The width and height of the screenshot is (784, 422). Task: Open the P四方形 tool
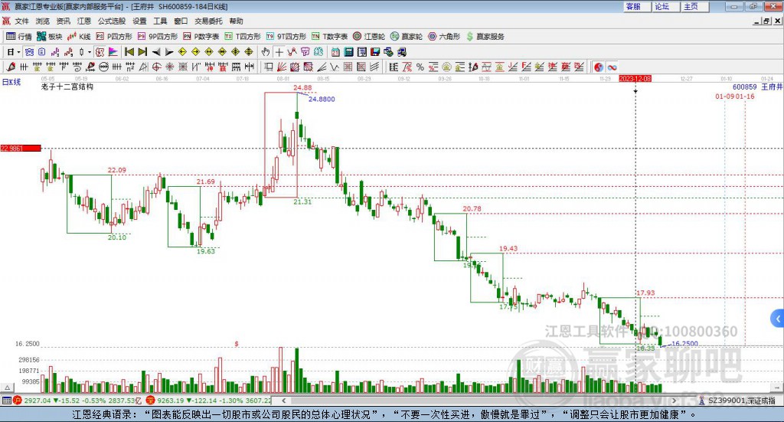click(x=114, y=37)
